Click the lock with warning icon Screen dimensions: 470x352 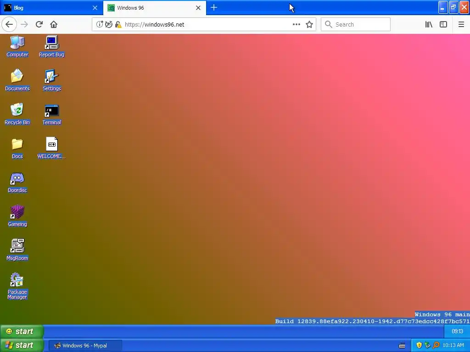118,25
